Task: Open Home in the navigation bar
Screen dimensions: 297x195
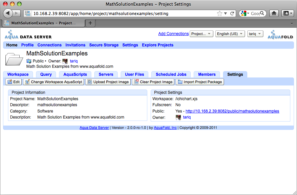Action: click(12, 45)
